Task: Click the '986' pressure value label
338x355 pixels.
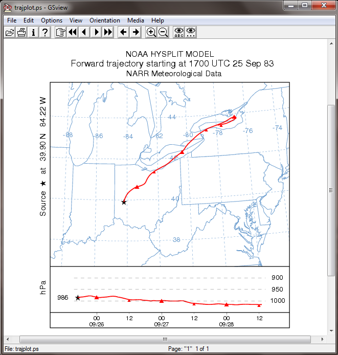Action: (63, 298)
